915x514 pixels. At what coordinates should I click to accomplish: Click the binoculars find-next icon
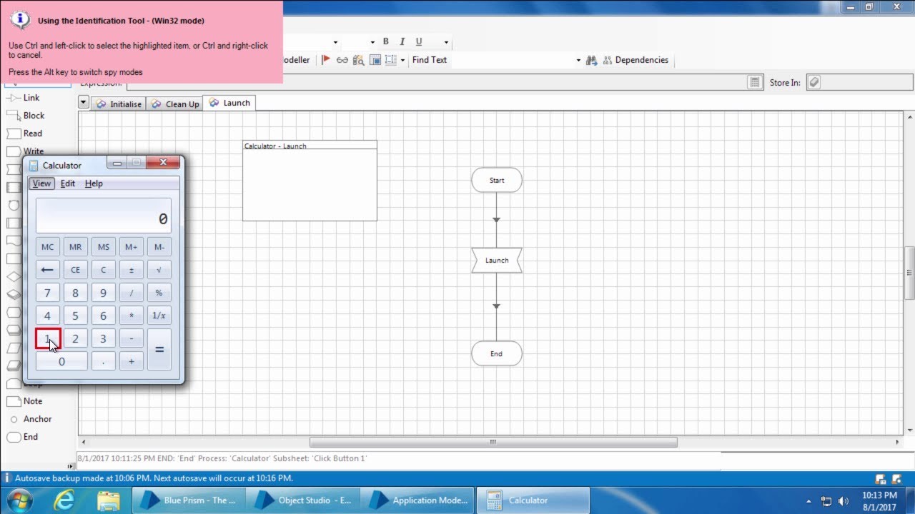[591, 60]
